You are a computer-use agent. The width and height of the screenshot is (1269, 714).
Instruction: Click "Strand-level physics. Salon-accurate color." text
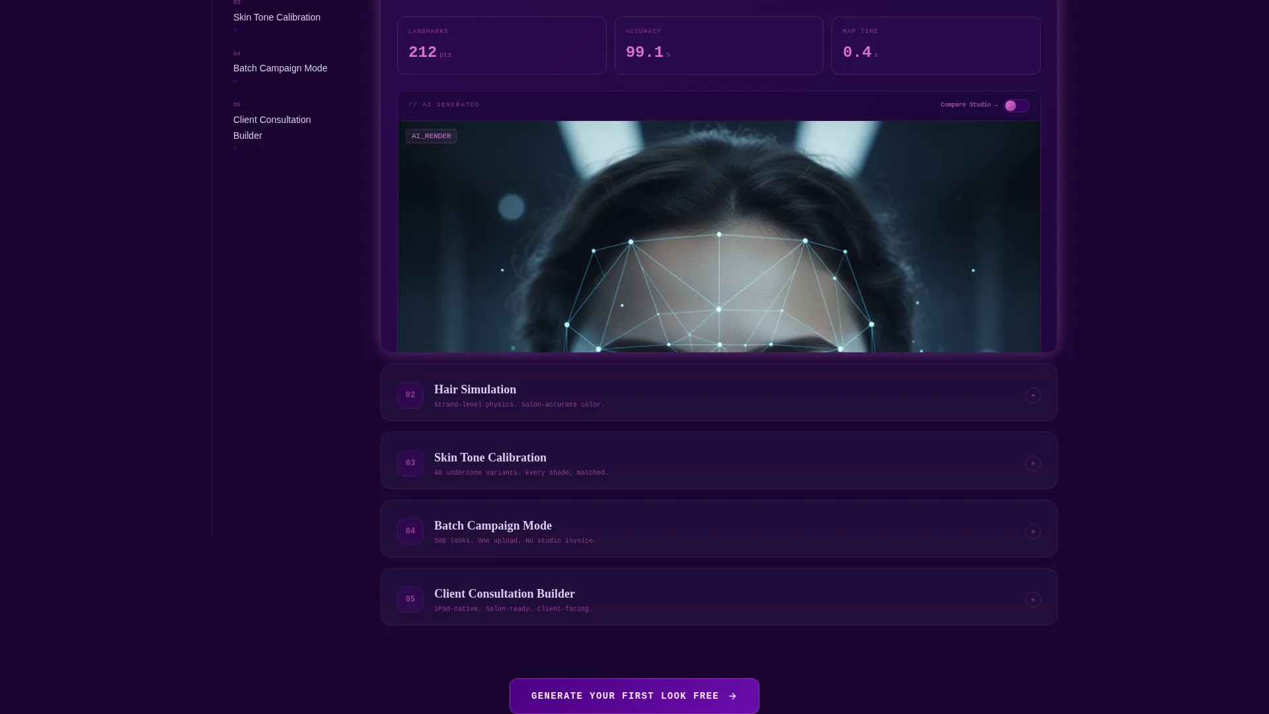pos(519,405)
